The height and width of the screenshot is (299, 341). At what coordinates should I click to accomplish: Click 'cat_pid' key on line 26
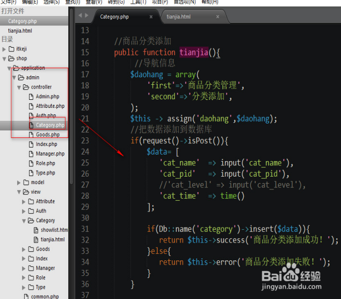[177, 174]
